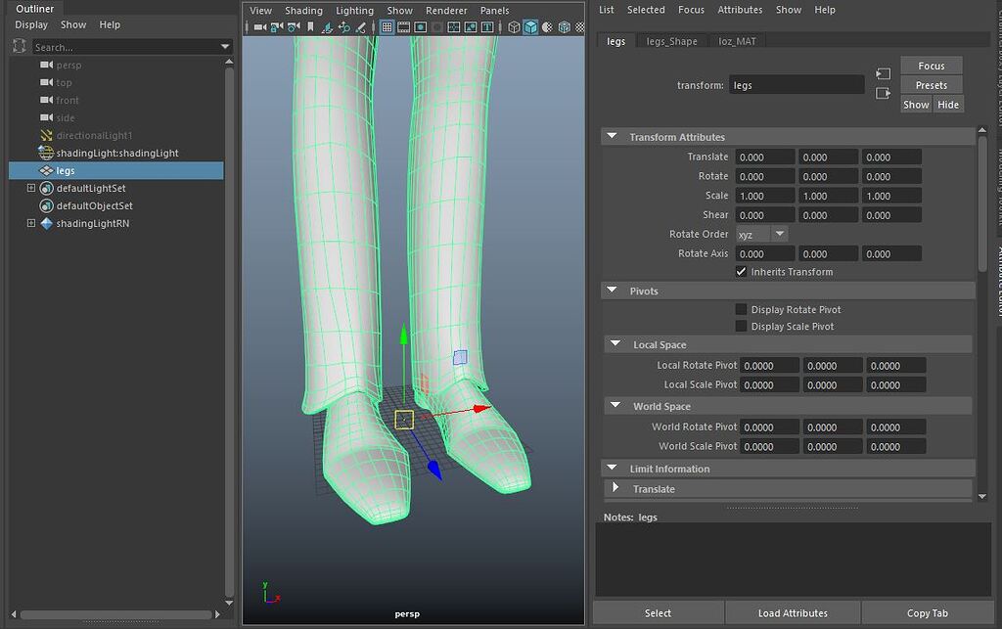This screenshot has height=629, width=1002.
Task: Enable the grid display icon in viewport toolbar
Action: (387, 27)
